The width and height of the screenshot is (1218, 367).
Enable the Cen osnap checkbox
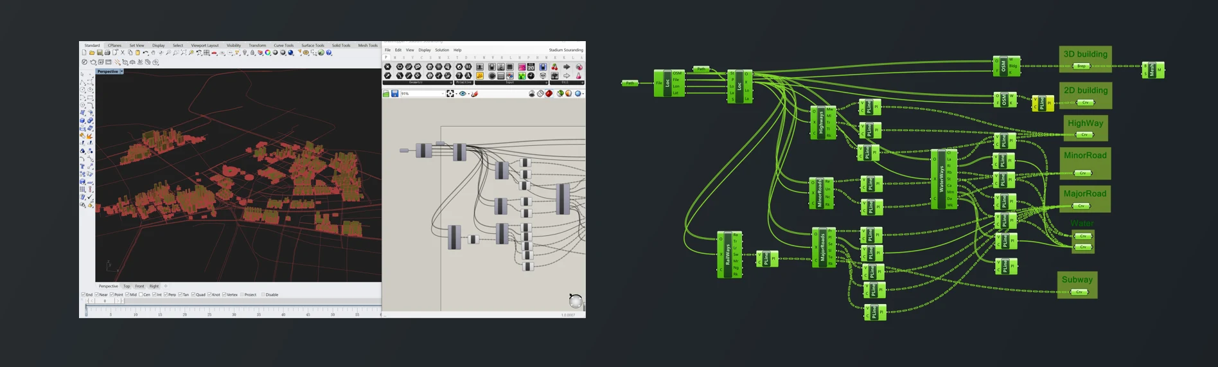tap(141, 294)
